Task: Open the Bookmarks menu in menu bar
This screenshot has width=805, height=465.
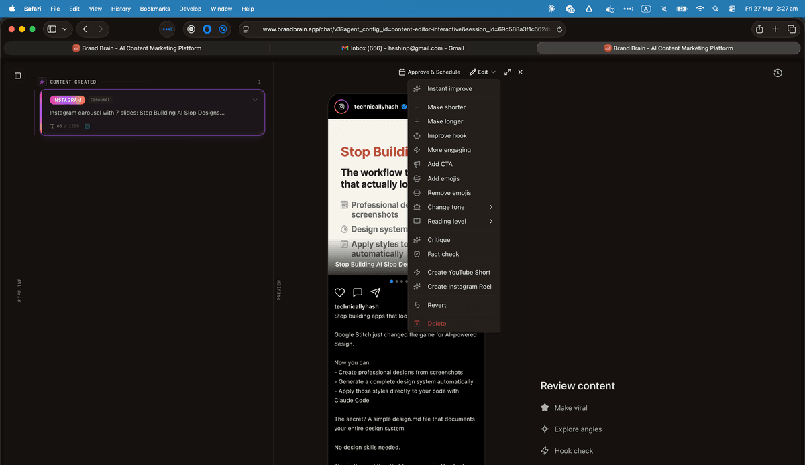Action: click(155, 9)
